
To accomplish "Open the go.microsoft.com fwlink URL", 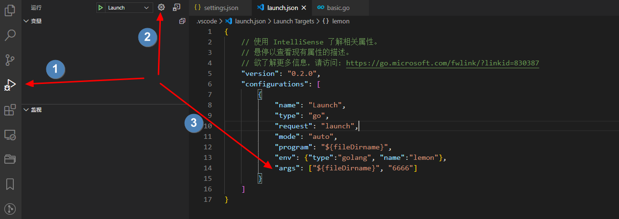I will (x=442, y=63).
